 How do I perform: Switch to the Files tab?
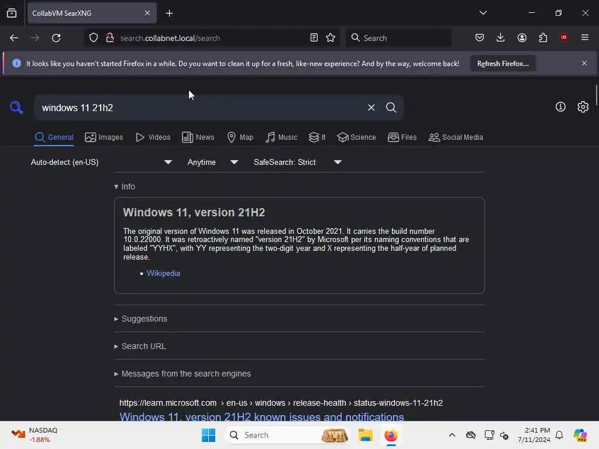402,137
